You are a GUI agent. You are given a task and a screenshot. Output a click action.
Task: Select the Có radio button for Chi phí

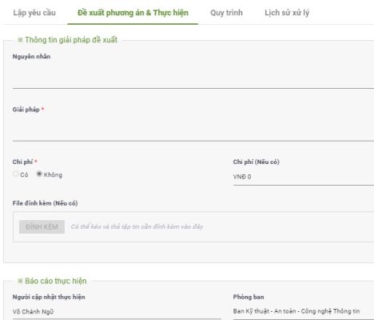tap(16, 174)
